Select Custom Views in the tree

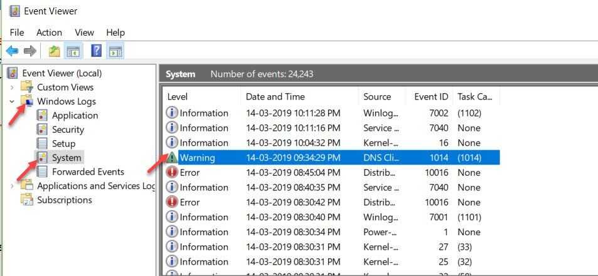[x=65, y=88]
